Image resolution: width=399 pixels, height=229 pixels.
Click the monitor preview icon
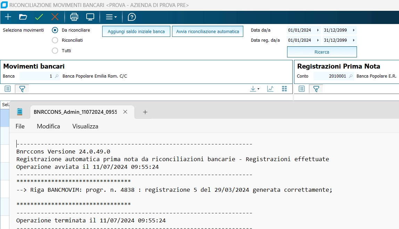pos(90,17)
